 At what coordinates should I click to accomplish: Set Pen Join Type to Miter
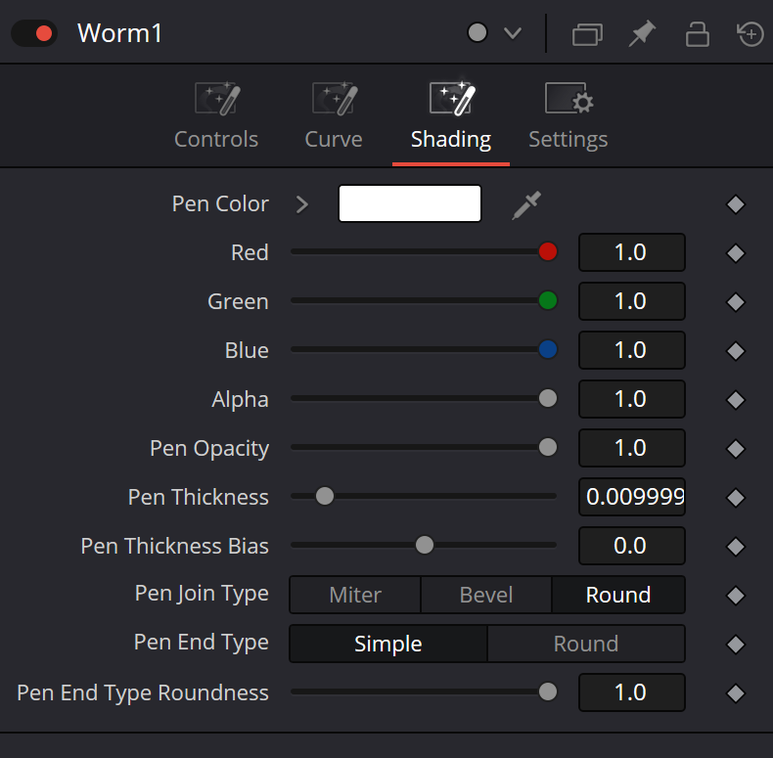point(355,595)
